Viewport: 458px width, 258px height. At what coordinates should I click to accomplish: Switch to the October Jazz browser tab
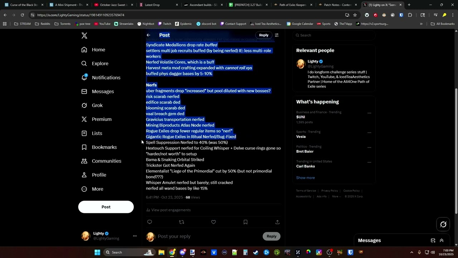(x=114, y=5)
